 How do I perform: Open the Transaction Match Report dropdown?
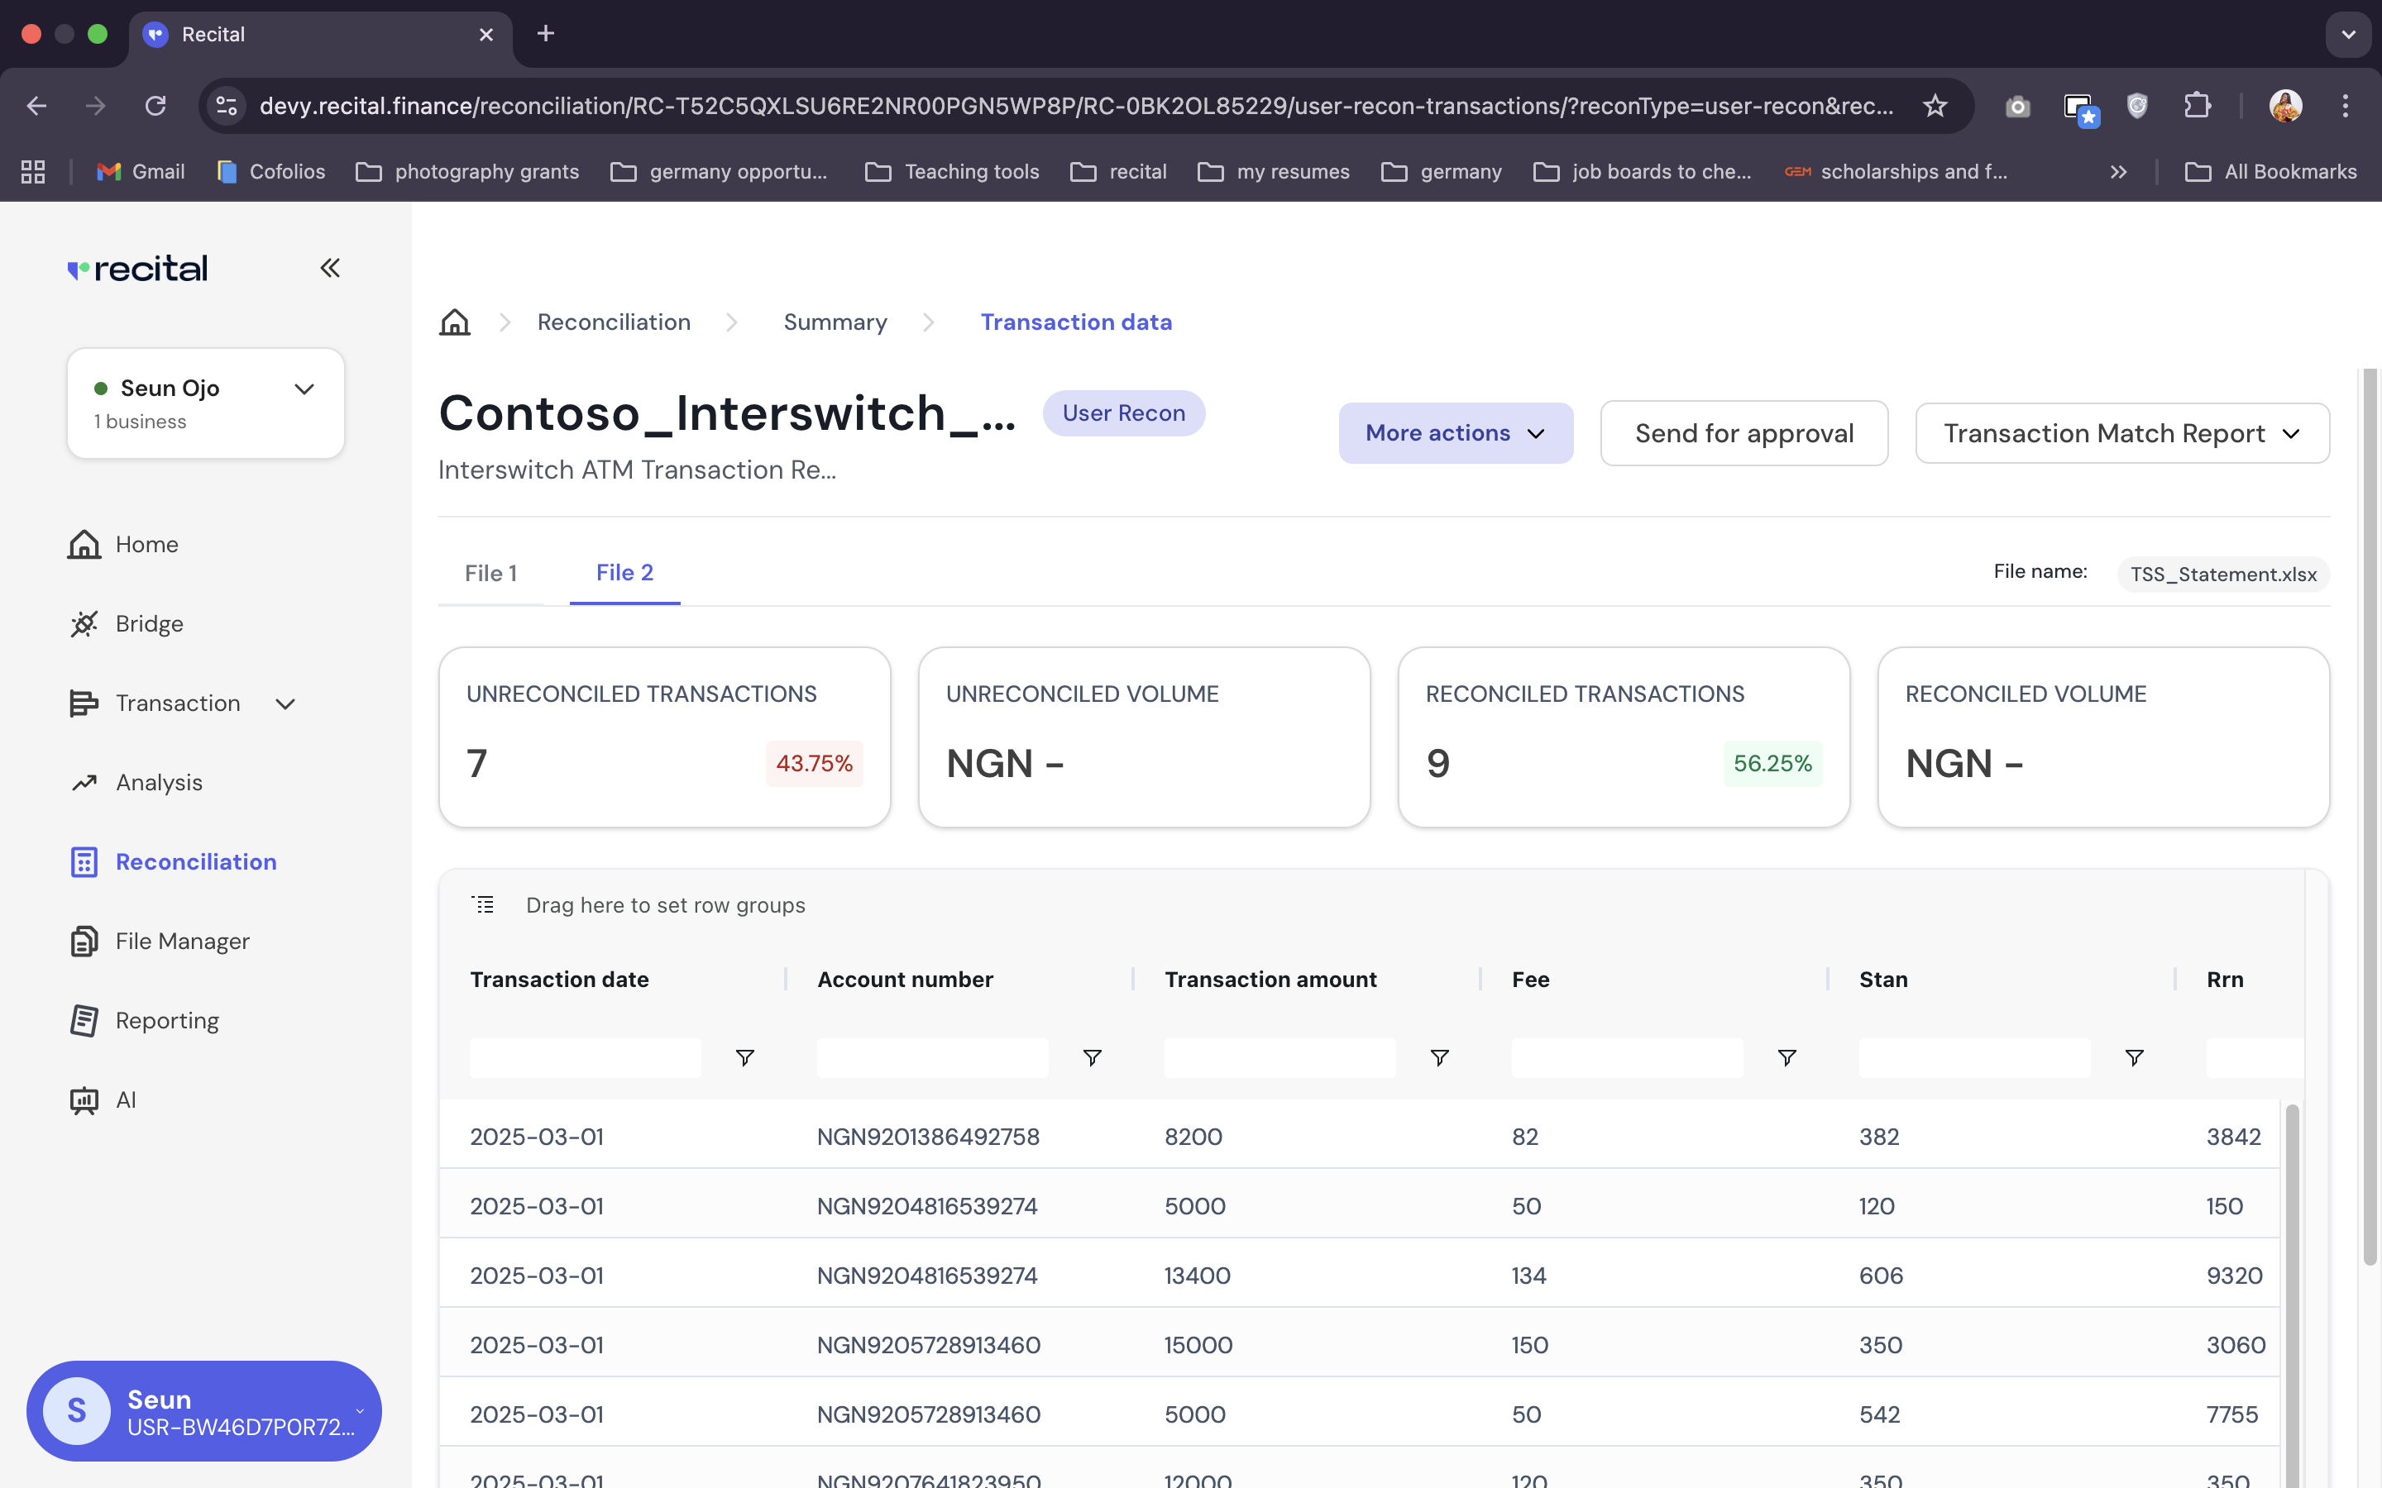coord(2121,433)
